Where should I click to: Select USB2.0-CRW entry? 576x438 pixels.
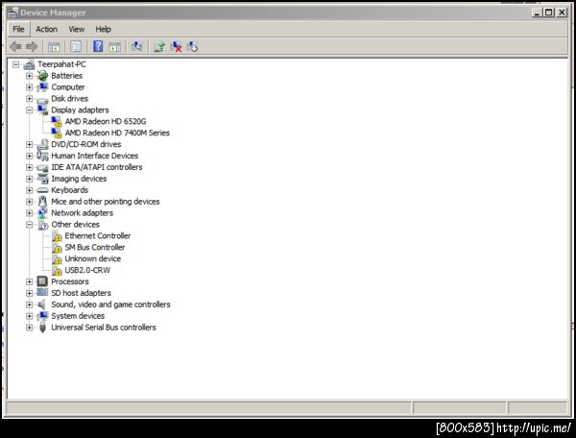87,270
